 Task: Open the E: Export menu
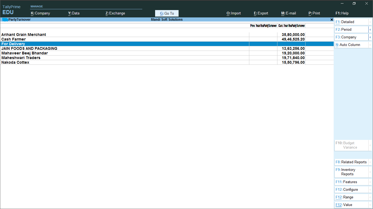(261, 13)
